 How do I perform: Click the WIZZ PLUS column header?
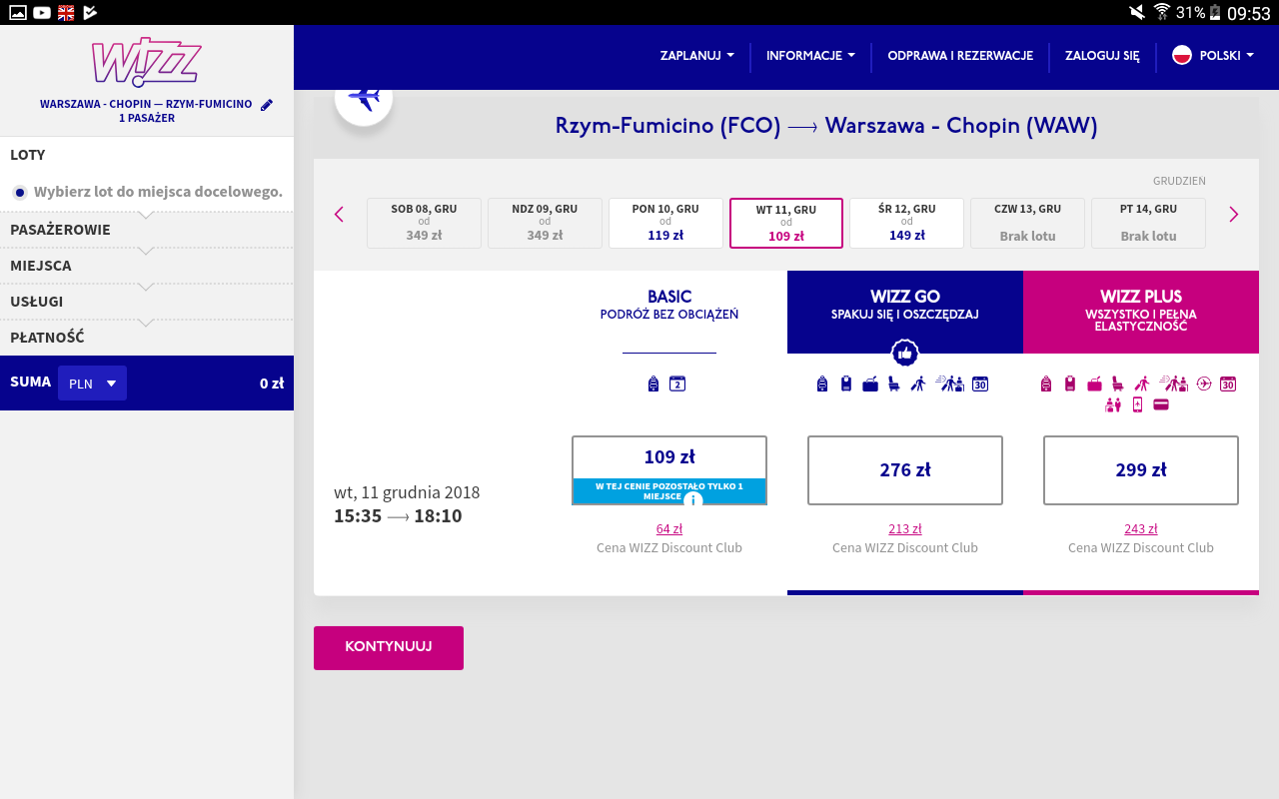(x=1141, y=312)
